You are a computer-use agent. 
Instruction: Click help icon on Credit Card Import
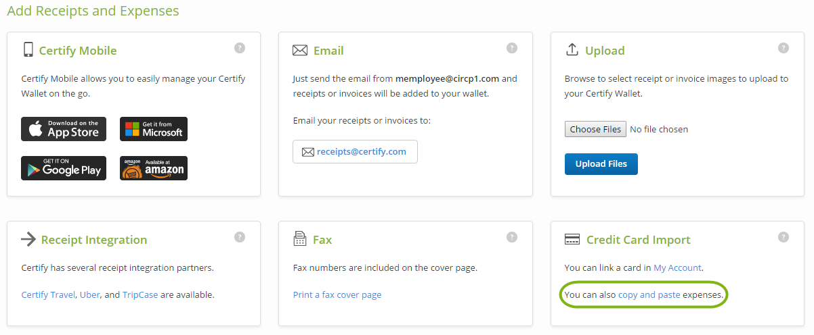point(784,237)
